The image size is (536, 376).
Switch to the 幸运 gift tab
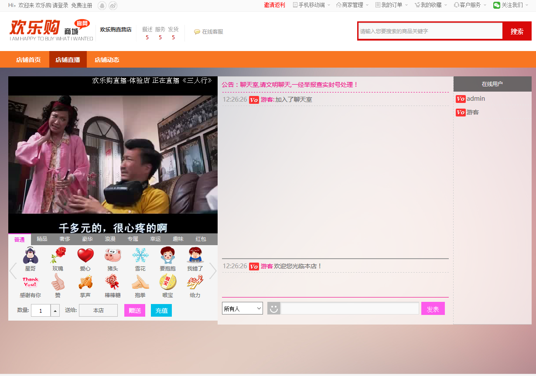[156, 239]
